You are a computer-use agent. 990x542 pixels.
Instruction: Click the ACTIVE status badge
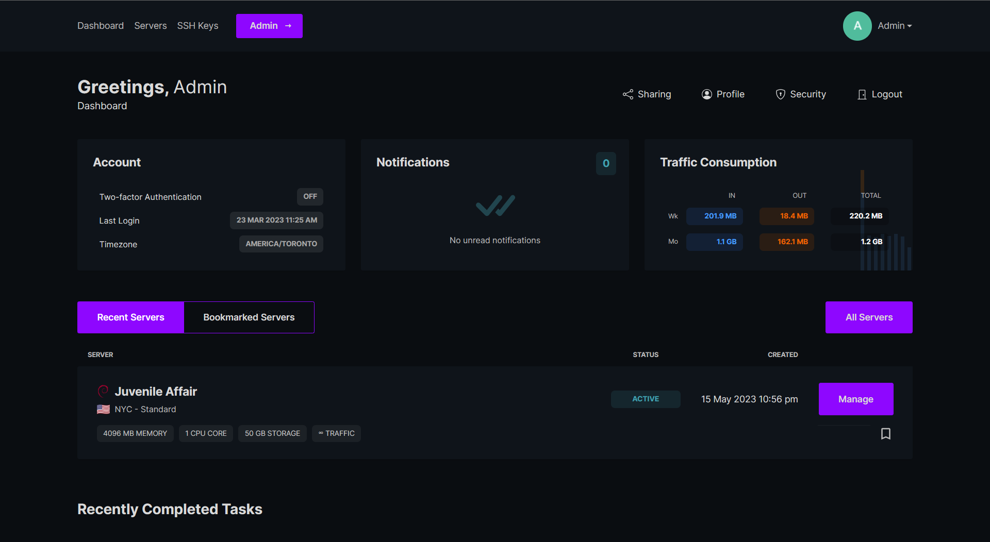[645, 399]
